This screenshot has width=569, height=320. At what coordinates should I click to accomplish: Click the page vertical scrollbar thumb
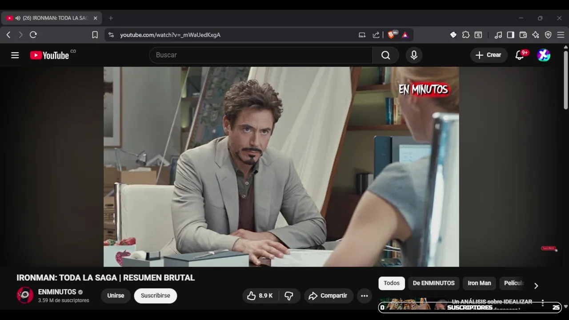click(565, 79)
